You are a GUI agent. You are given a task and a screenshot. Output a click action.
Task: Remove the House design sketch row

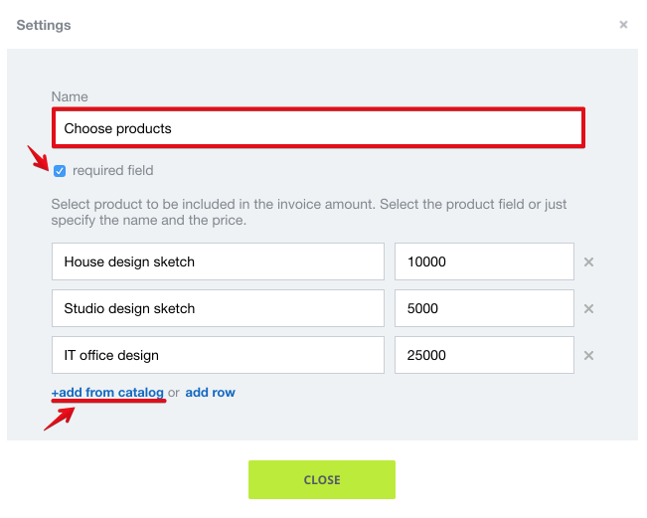[588, 261]
